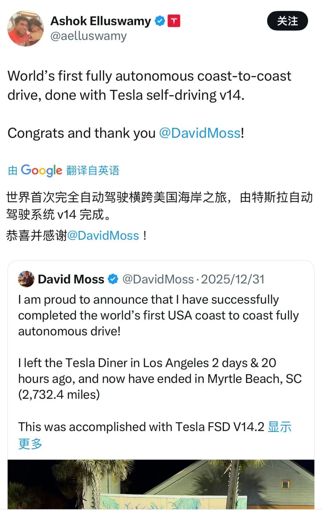Tap the quoted tweet text about Myrtle Beach
The image size is (322, 516).
tap(160, 378)
